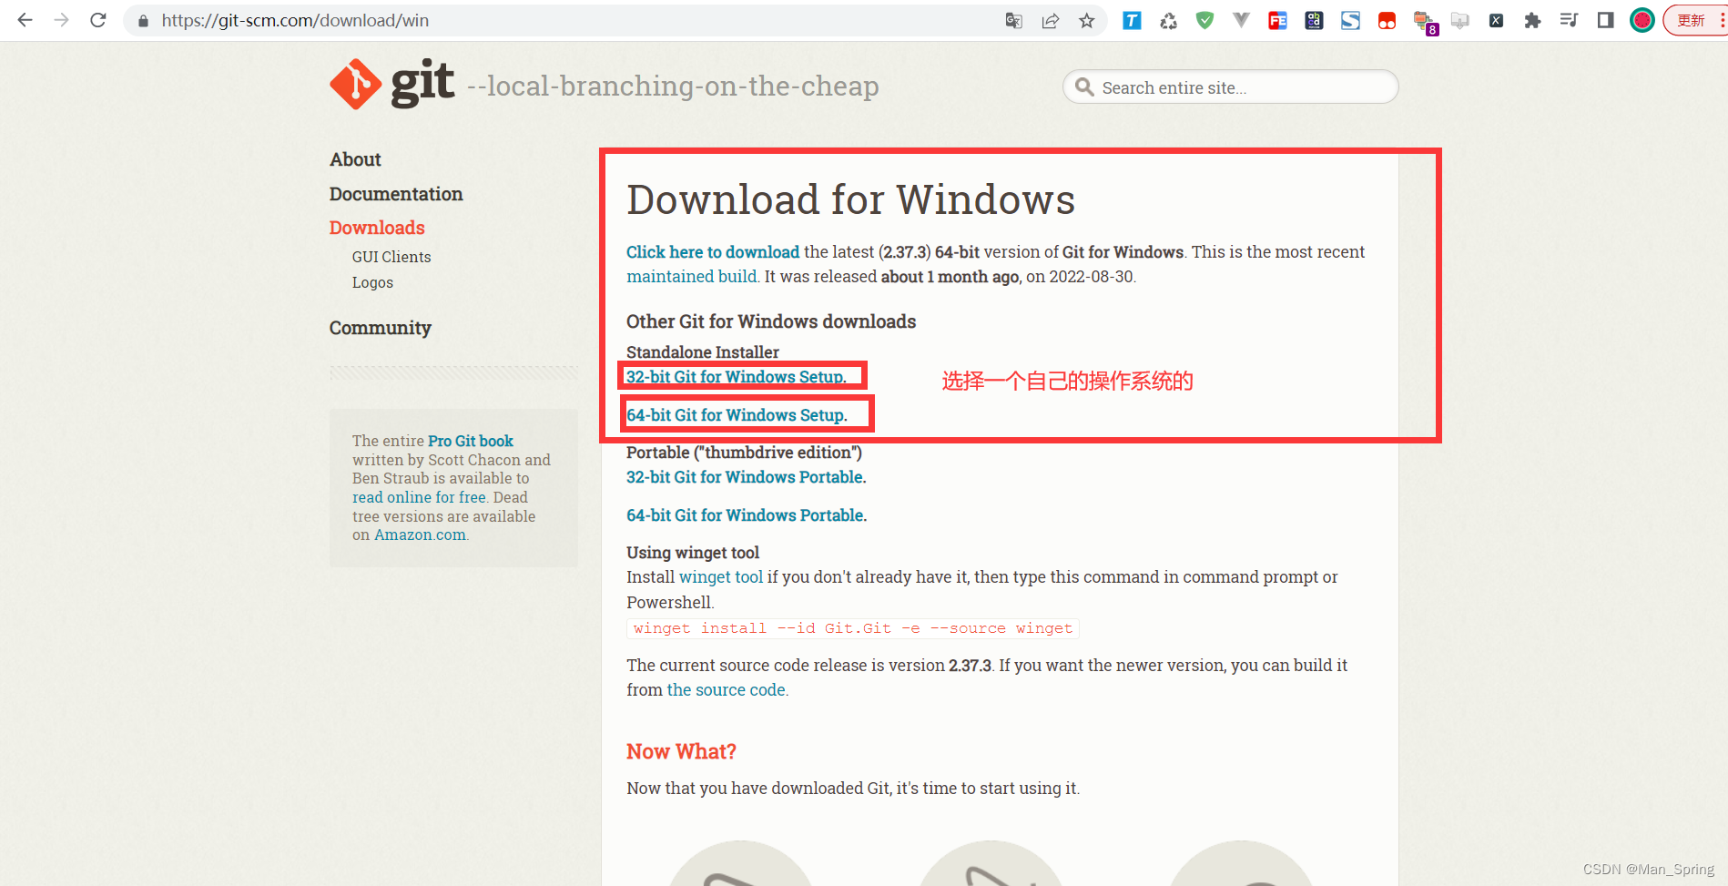1728x886 pixels.
Task: Open the grey download folder extension
Action: click(1460, 20)
